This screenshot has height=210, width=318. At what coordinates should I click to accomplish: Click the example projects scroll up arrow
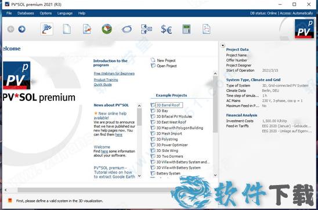215,73
